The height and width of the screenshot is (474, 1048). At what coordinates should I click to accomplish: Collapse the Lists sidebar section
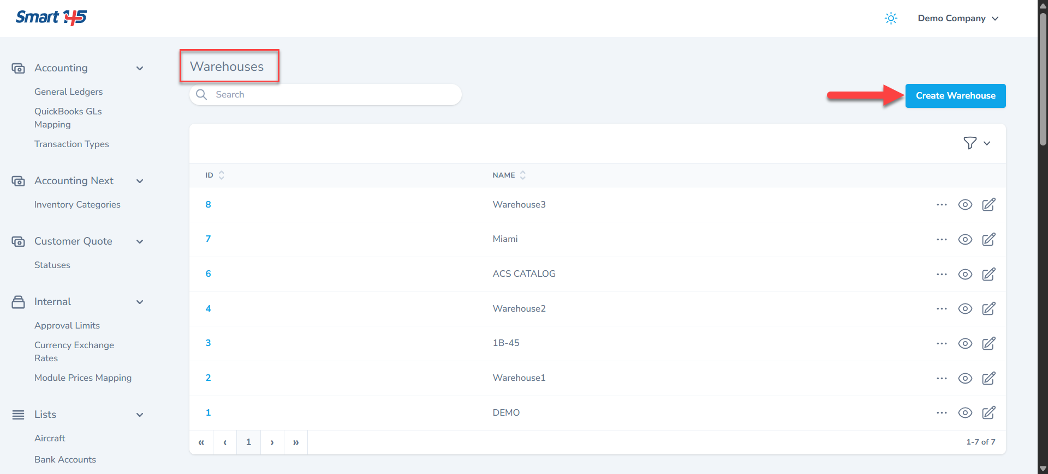click(x=140, y=415)
